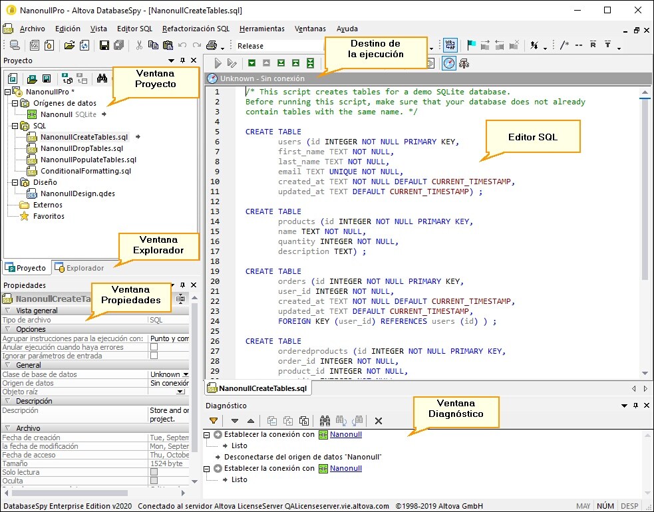The image size is (654, 512).
Task: Open the Archivo menu
Action: (33, 29)
